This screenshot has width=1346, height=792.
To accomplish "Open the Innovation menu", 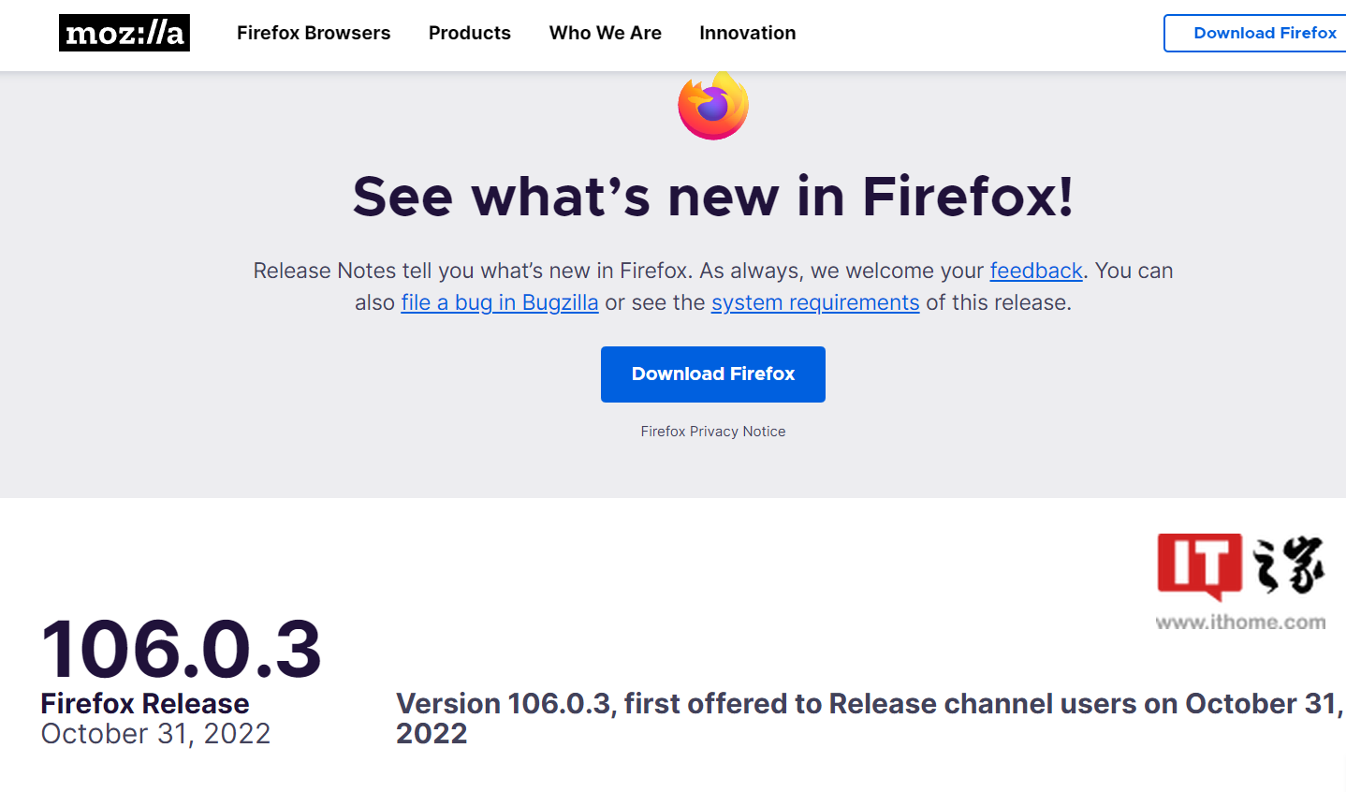I will (x=748, y=33).
